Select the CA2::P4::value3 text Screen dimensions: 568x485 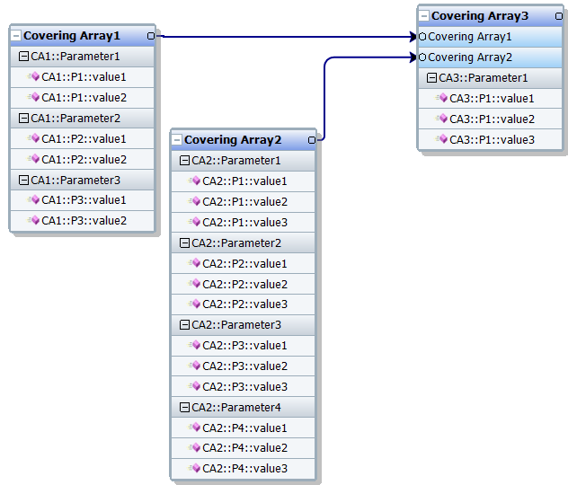click(x=244, y=469)
